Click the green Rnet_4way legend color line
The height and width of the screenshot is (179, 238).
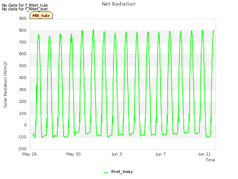(x=106, y=172)
